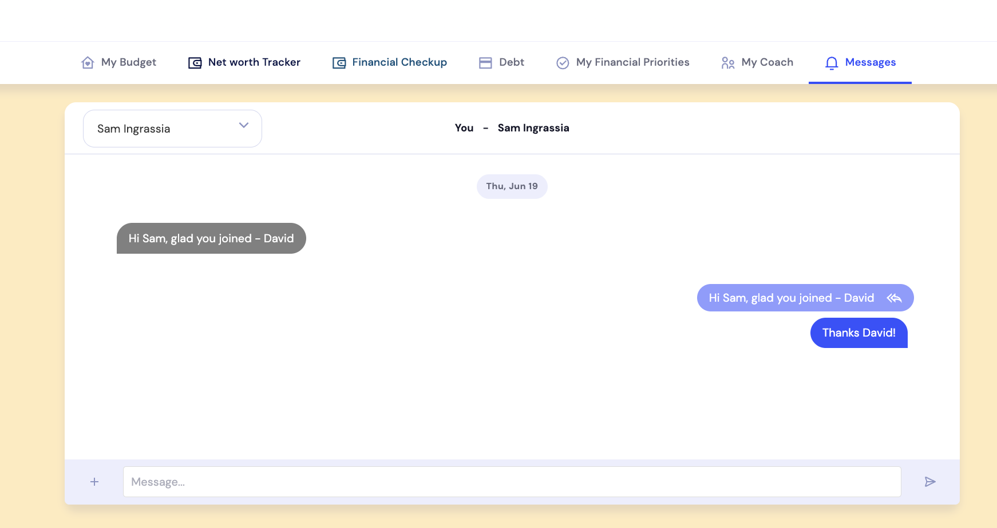This screenshot has width=997, height=528.
Task: Click the Thu, Jun 19 date pill
Action: click(x=512, y=186)
